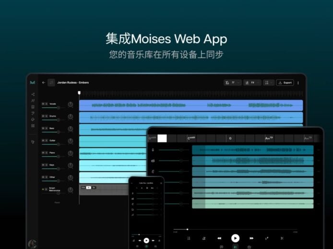Select the 1x metronome speed option

click(x=88, y=188)
